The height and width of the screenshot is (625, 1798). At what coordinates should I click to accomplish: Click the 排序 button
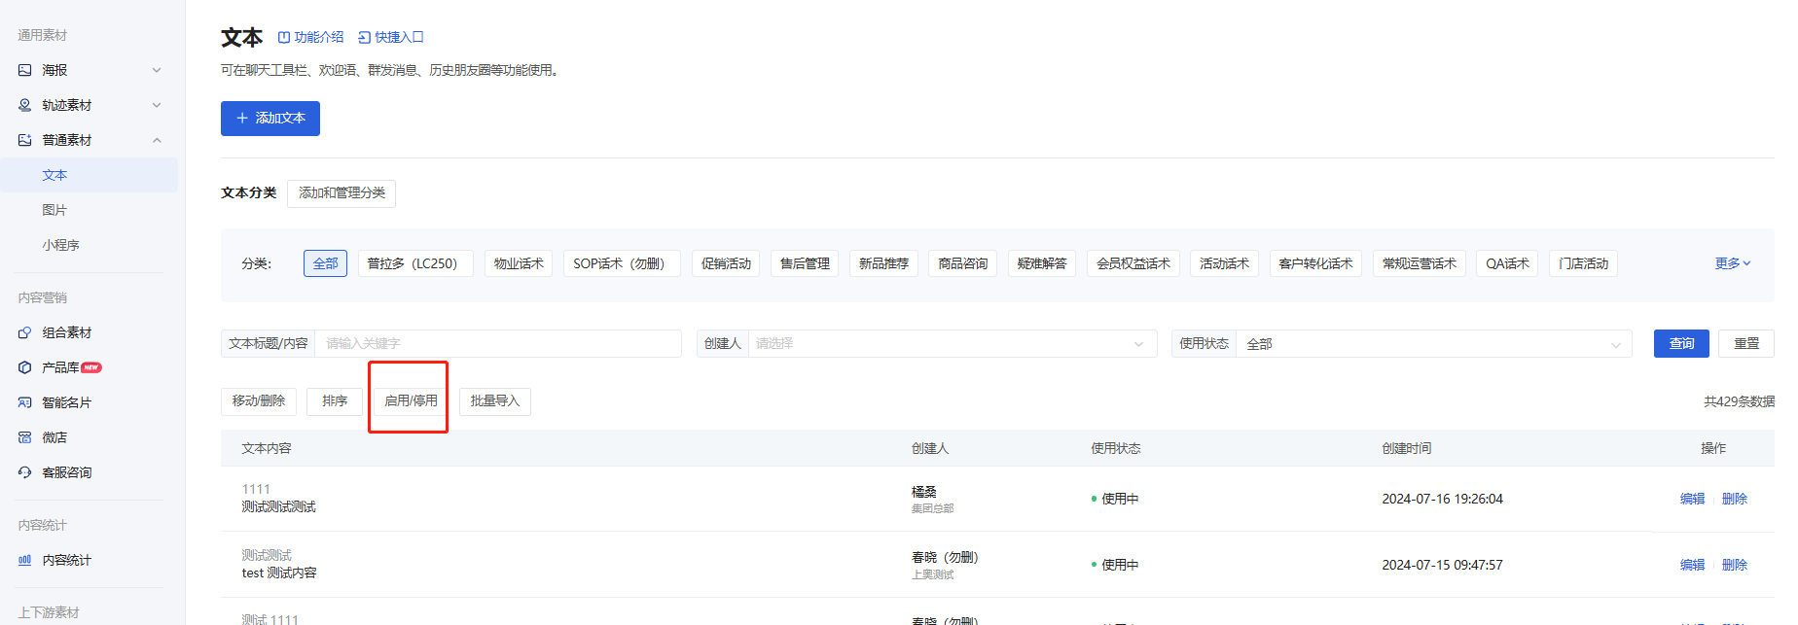coord(335,401)
